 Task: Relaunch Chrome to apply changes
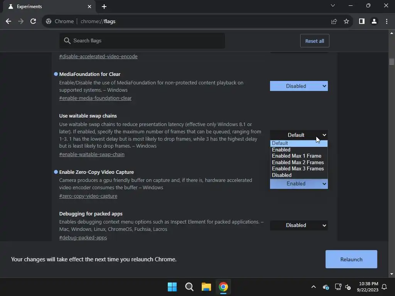point(351,259)
